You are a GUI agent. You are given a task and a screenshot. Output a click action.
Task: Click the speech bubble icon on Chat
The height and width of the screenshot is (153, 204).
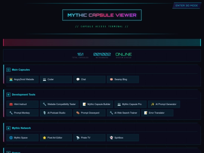[x=78, y=79]
